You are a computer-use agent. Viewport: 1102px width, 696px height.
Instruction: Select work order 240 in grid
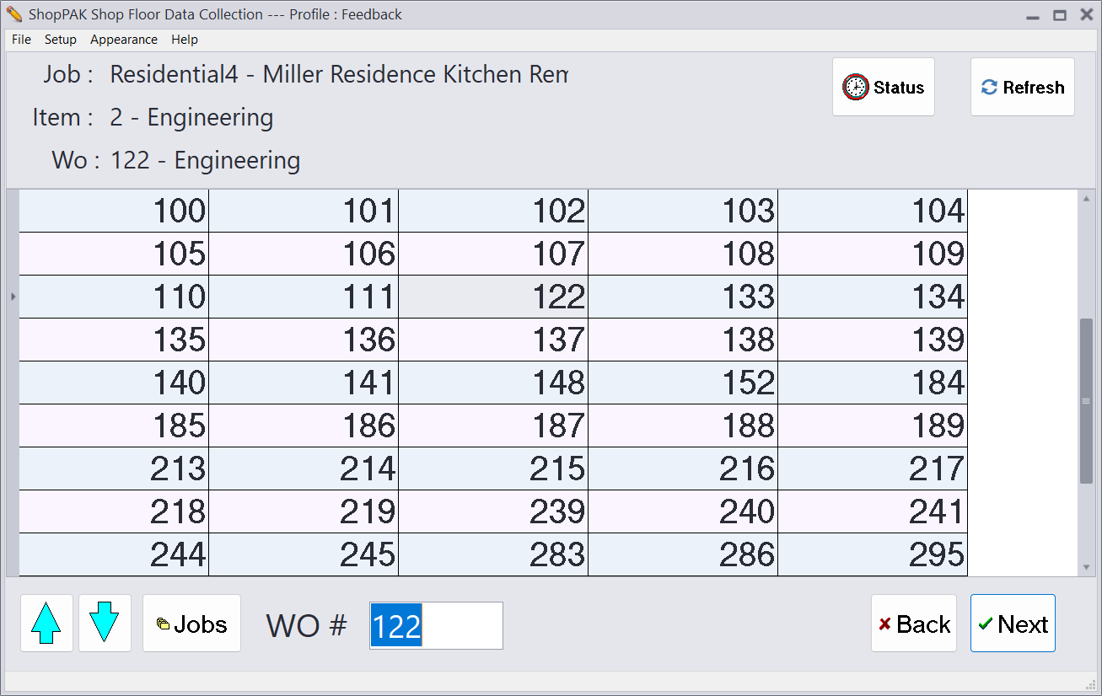683,511
